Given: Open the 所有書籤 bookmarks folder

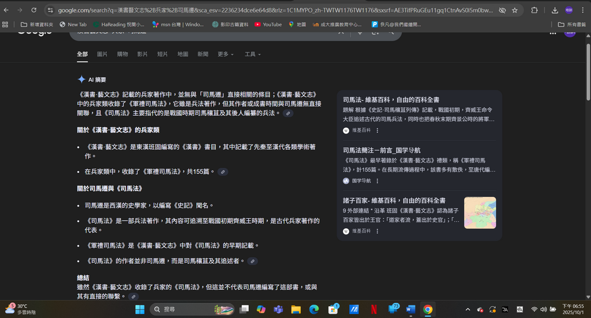Looking at the screenshot, I should click(572, 24).
